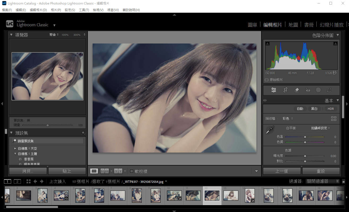349x212 pixels.
Task: Click the 重設 reset button
Action: (321, 171)
